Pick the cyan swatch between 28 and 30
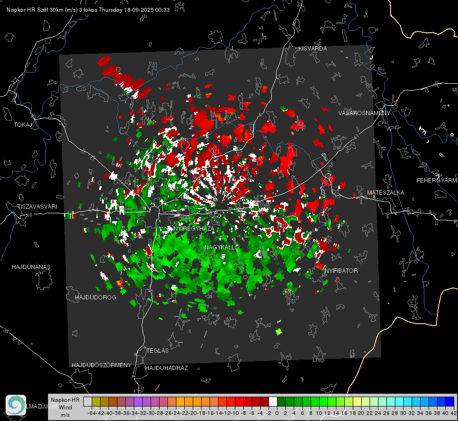The width and height of the screenshot is (458, 421). pyautogui.click(x=400, y=401)
